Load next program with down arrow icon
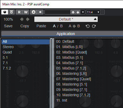This screenshot has width=123, height=108. [x=78, y=12]
